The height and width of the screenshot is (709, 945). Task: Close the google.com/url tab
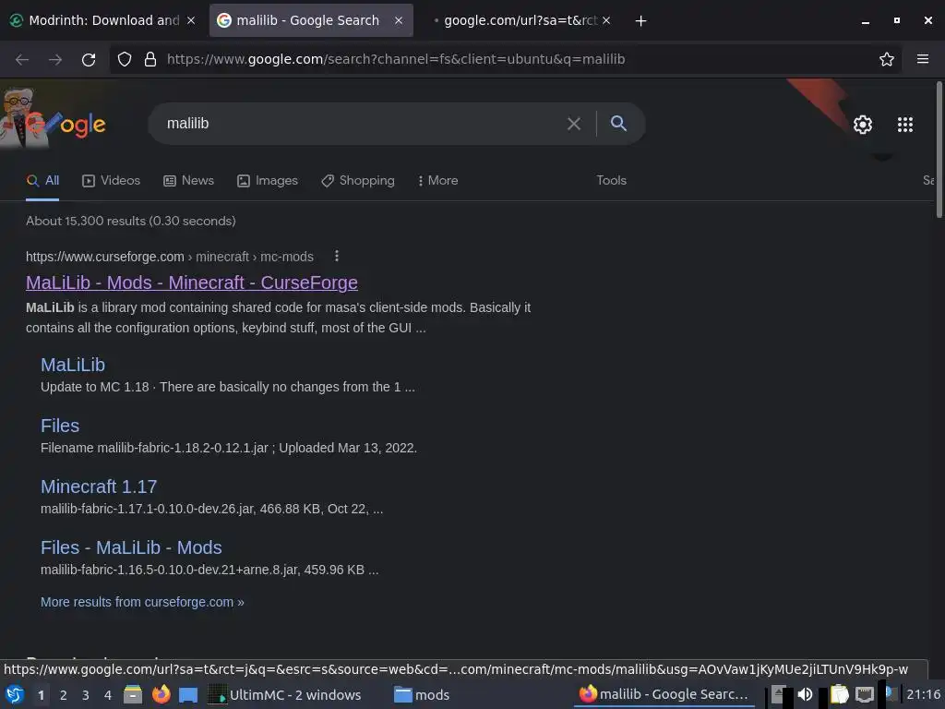tap(606, 20)
